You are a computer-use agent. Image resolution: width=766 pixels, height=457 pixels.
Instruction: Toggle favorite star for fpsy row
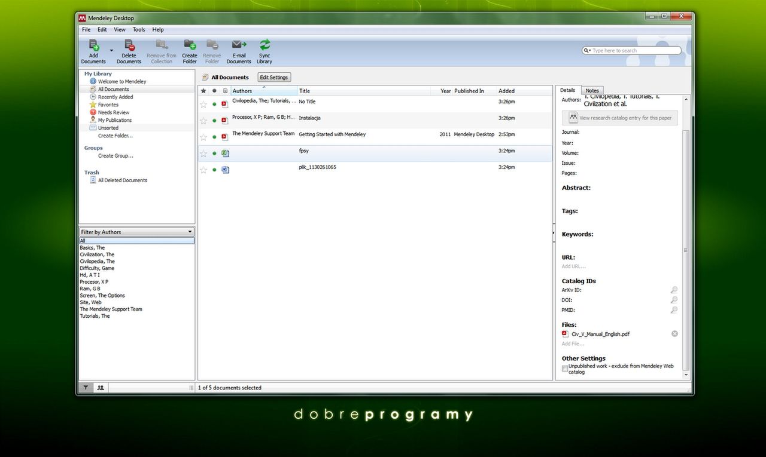tap(203, 154)
